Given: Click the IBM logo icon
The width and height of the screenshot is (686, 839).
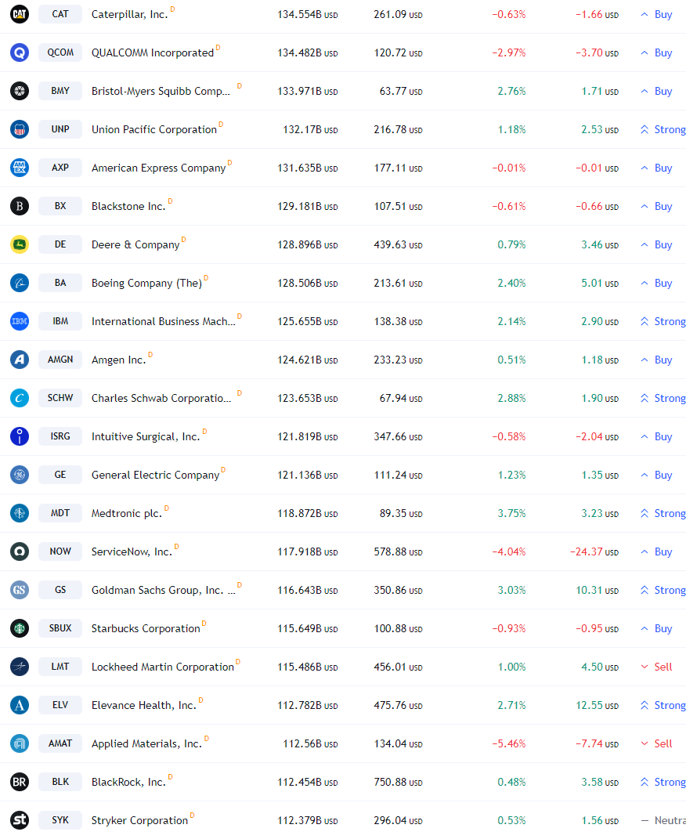Looking at the screenshot, I should (20, 321).
